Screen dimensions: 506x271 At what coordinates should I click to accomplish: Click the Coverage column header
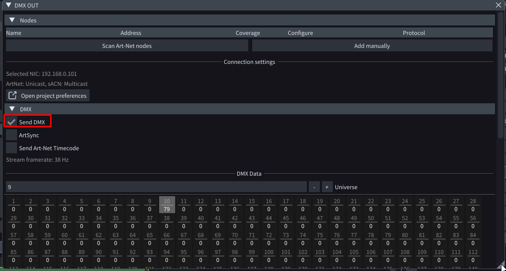click(248, 33)
